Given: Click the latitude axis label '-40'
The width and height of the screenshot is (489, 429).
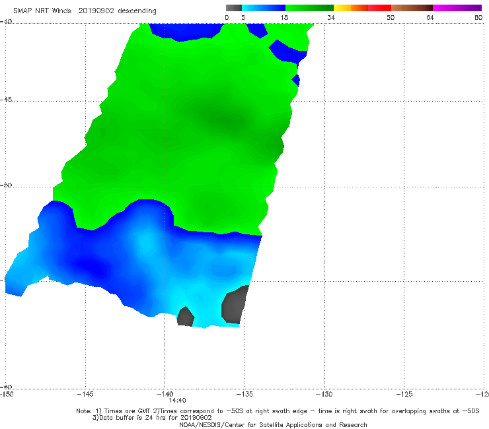Looking at the screenshot, I should point(6,22).
